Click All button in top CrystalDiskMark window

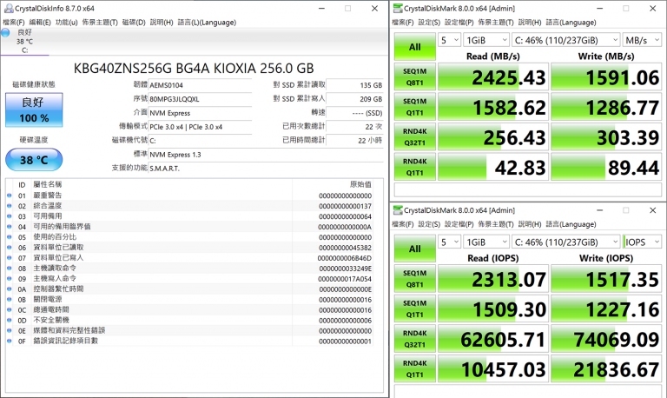coord(415,46)
